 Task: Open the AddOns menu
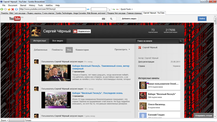49,5
